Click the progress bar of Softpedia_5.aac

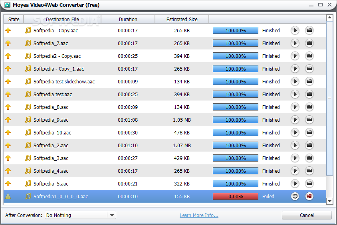click(236, 184)
